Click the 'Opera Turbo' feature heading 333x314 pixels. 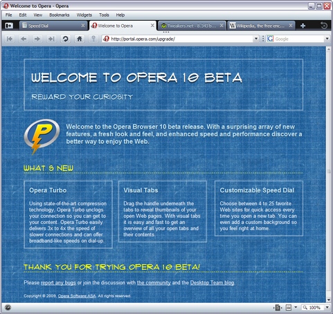click(48, 190)
